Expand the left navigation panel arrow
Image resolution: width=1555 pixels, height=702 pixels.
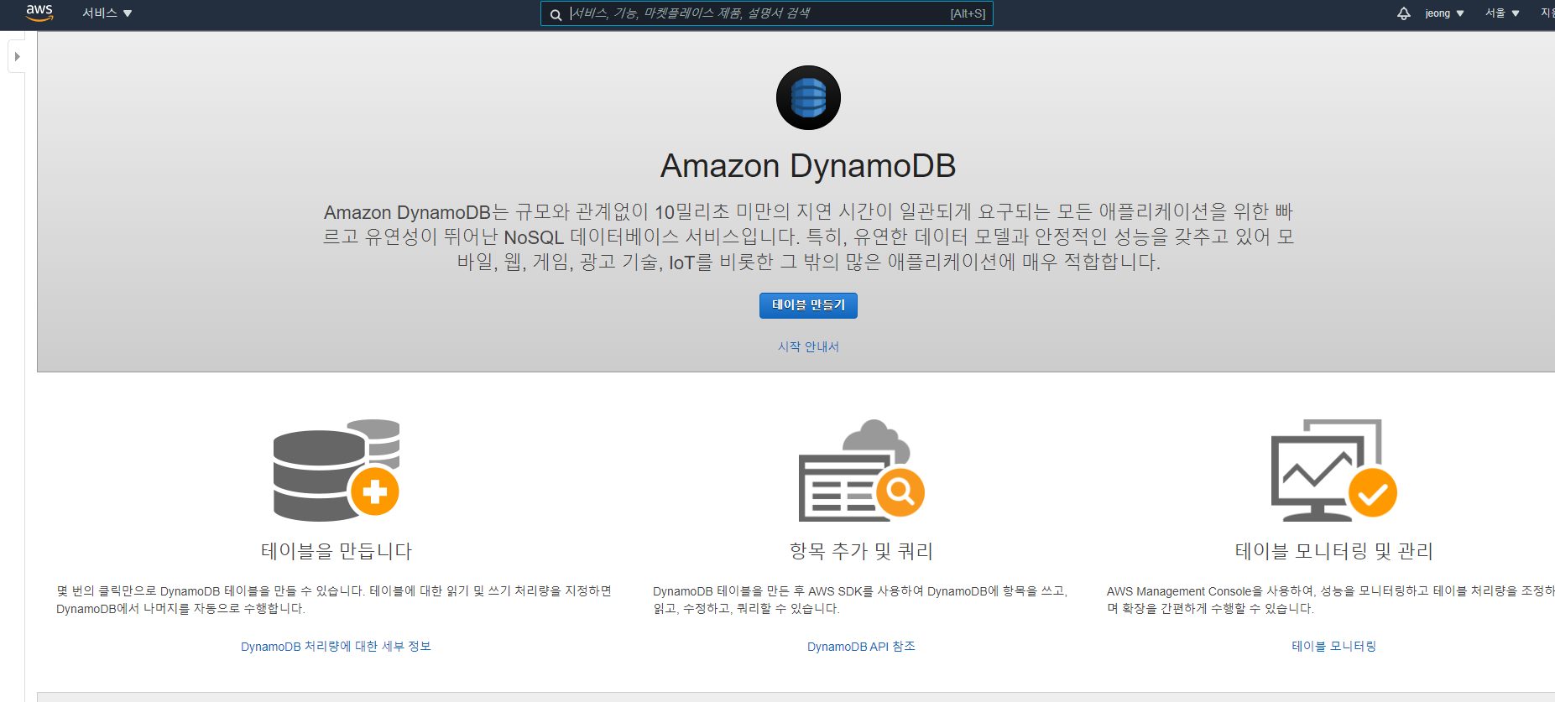pyautogui.click(x=17, y=57)
